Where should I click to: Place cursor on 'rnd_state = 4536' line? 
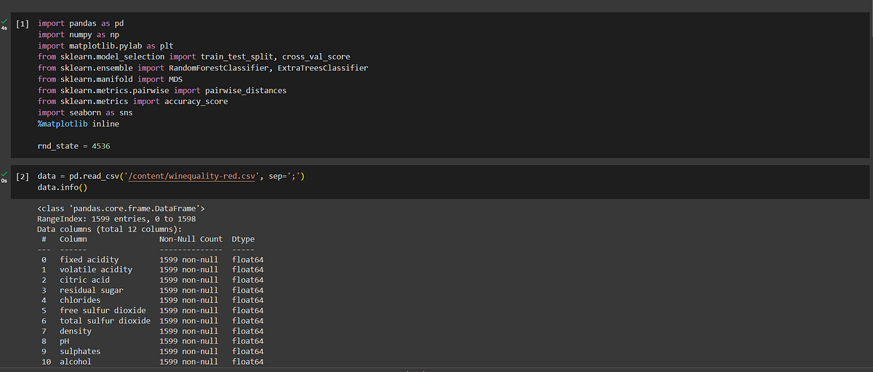tap(74, 146)
